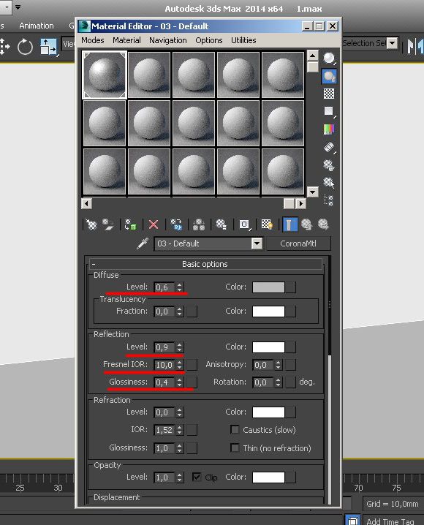The image size is (424, 525).
Task: Collapse Basic options rollout
Action: pyautogui.click(x=205, y=264)
